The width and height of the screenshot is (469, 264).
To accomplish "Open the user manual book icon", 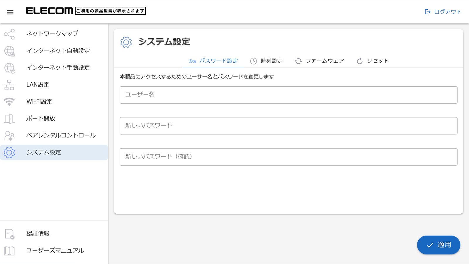I will point(9,251).
